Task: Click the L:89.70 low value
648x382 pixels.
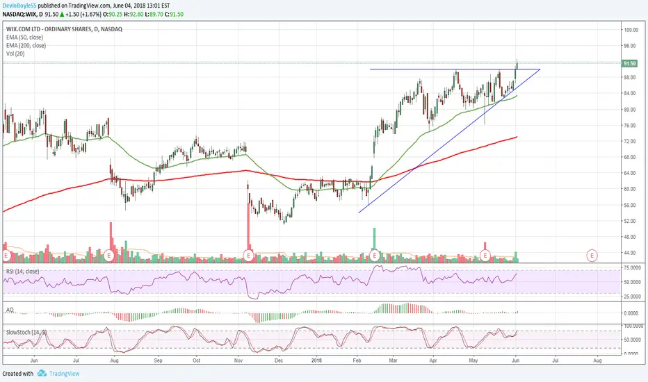Action: [154, 14]
